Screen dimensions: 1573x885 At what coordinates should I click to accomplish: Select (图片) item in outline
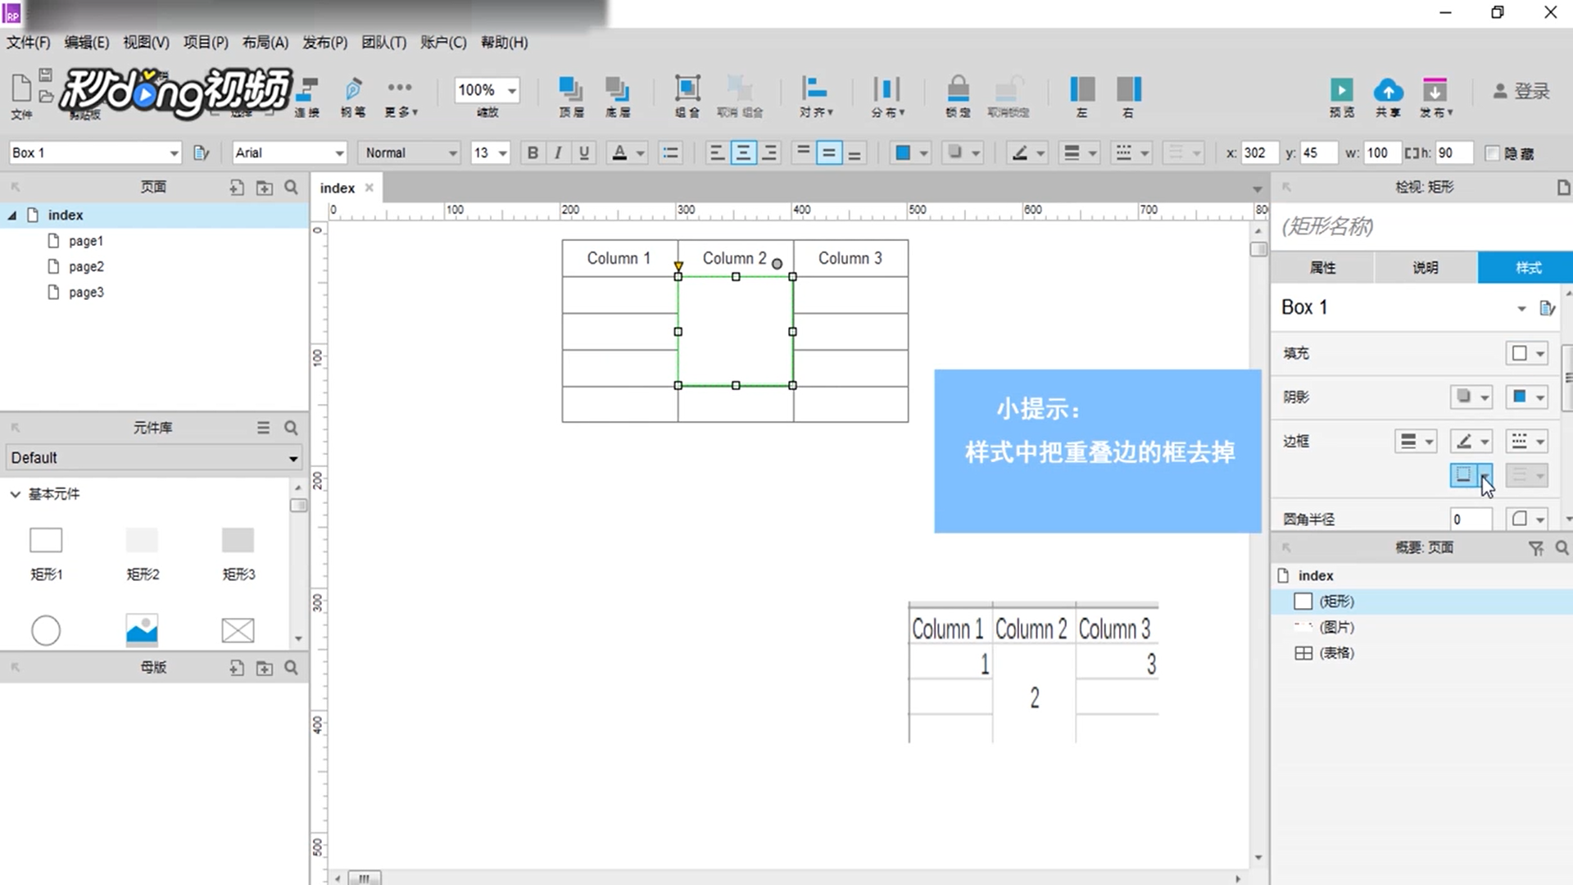[x=1336, y=628]
